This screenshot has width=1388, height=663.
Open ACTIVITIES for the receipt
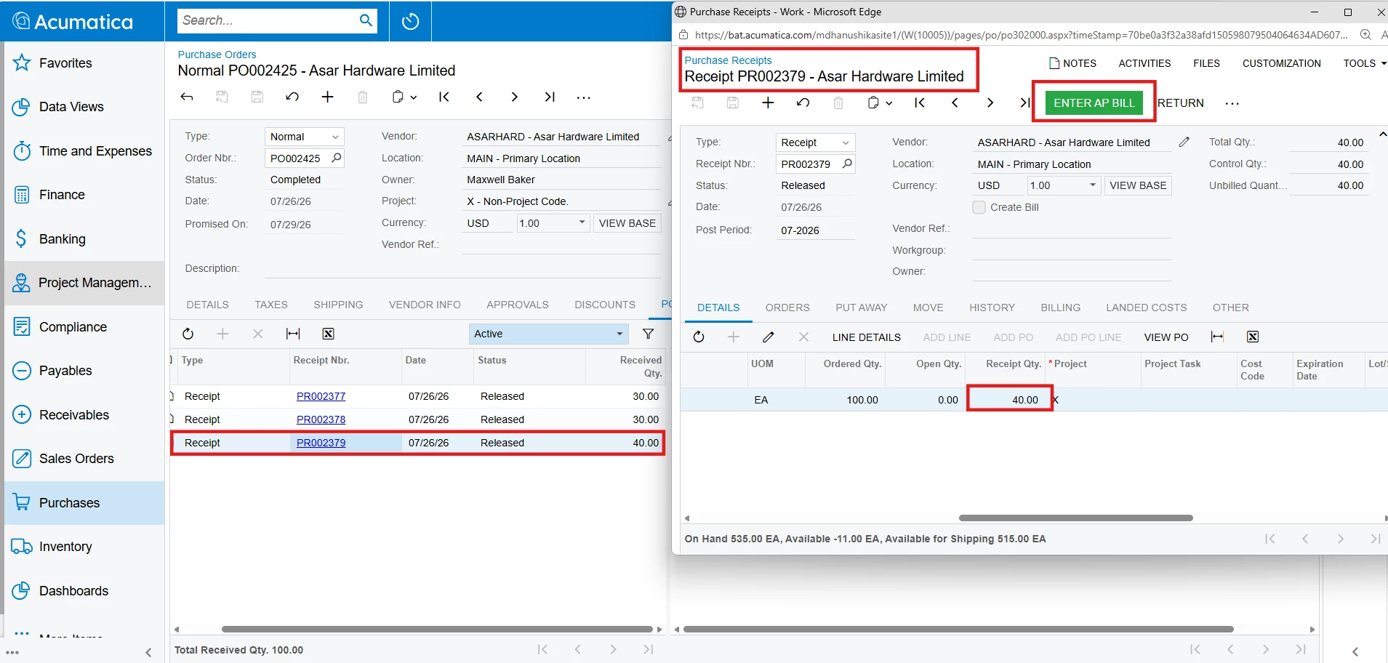coord(1144,63)
